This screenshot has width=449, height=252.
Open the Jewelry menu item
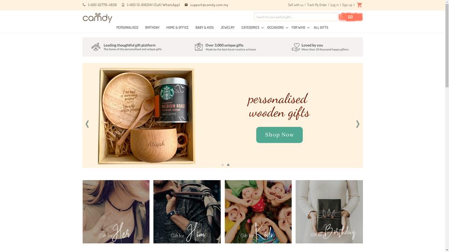click(x=227, y=28)
